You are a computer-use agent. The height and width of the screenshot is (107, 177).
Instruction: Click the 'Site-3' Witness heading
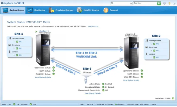(87, 69)
